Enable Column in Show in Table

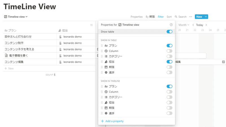169,51
